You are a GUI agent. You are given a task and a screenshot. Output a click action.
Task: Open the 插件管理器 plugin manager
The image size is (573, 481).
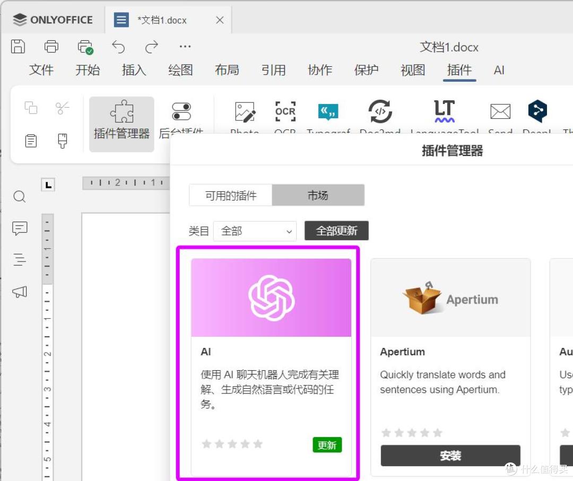pyautogui.click(x=121, y=124)
